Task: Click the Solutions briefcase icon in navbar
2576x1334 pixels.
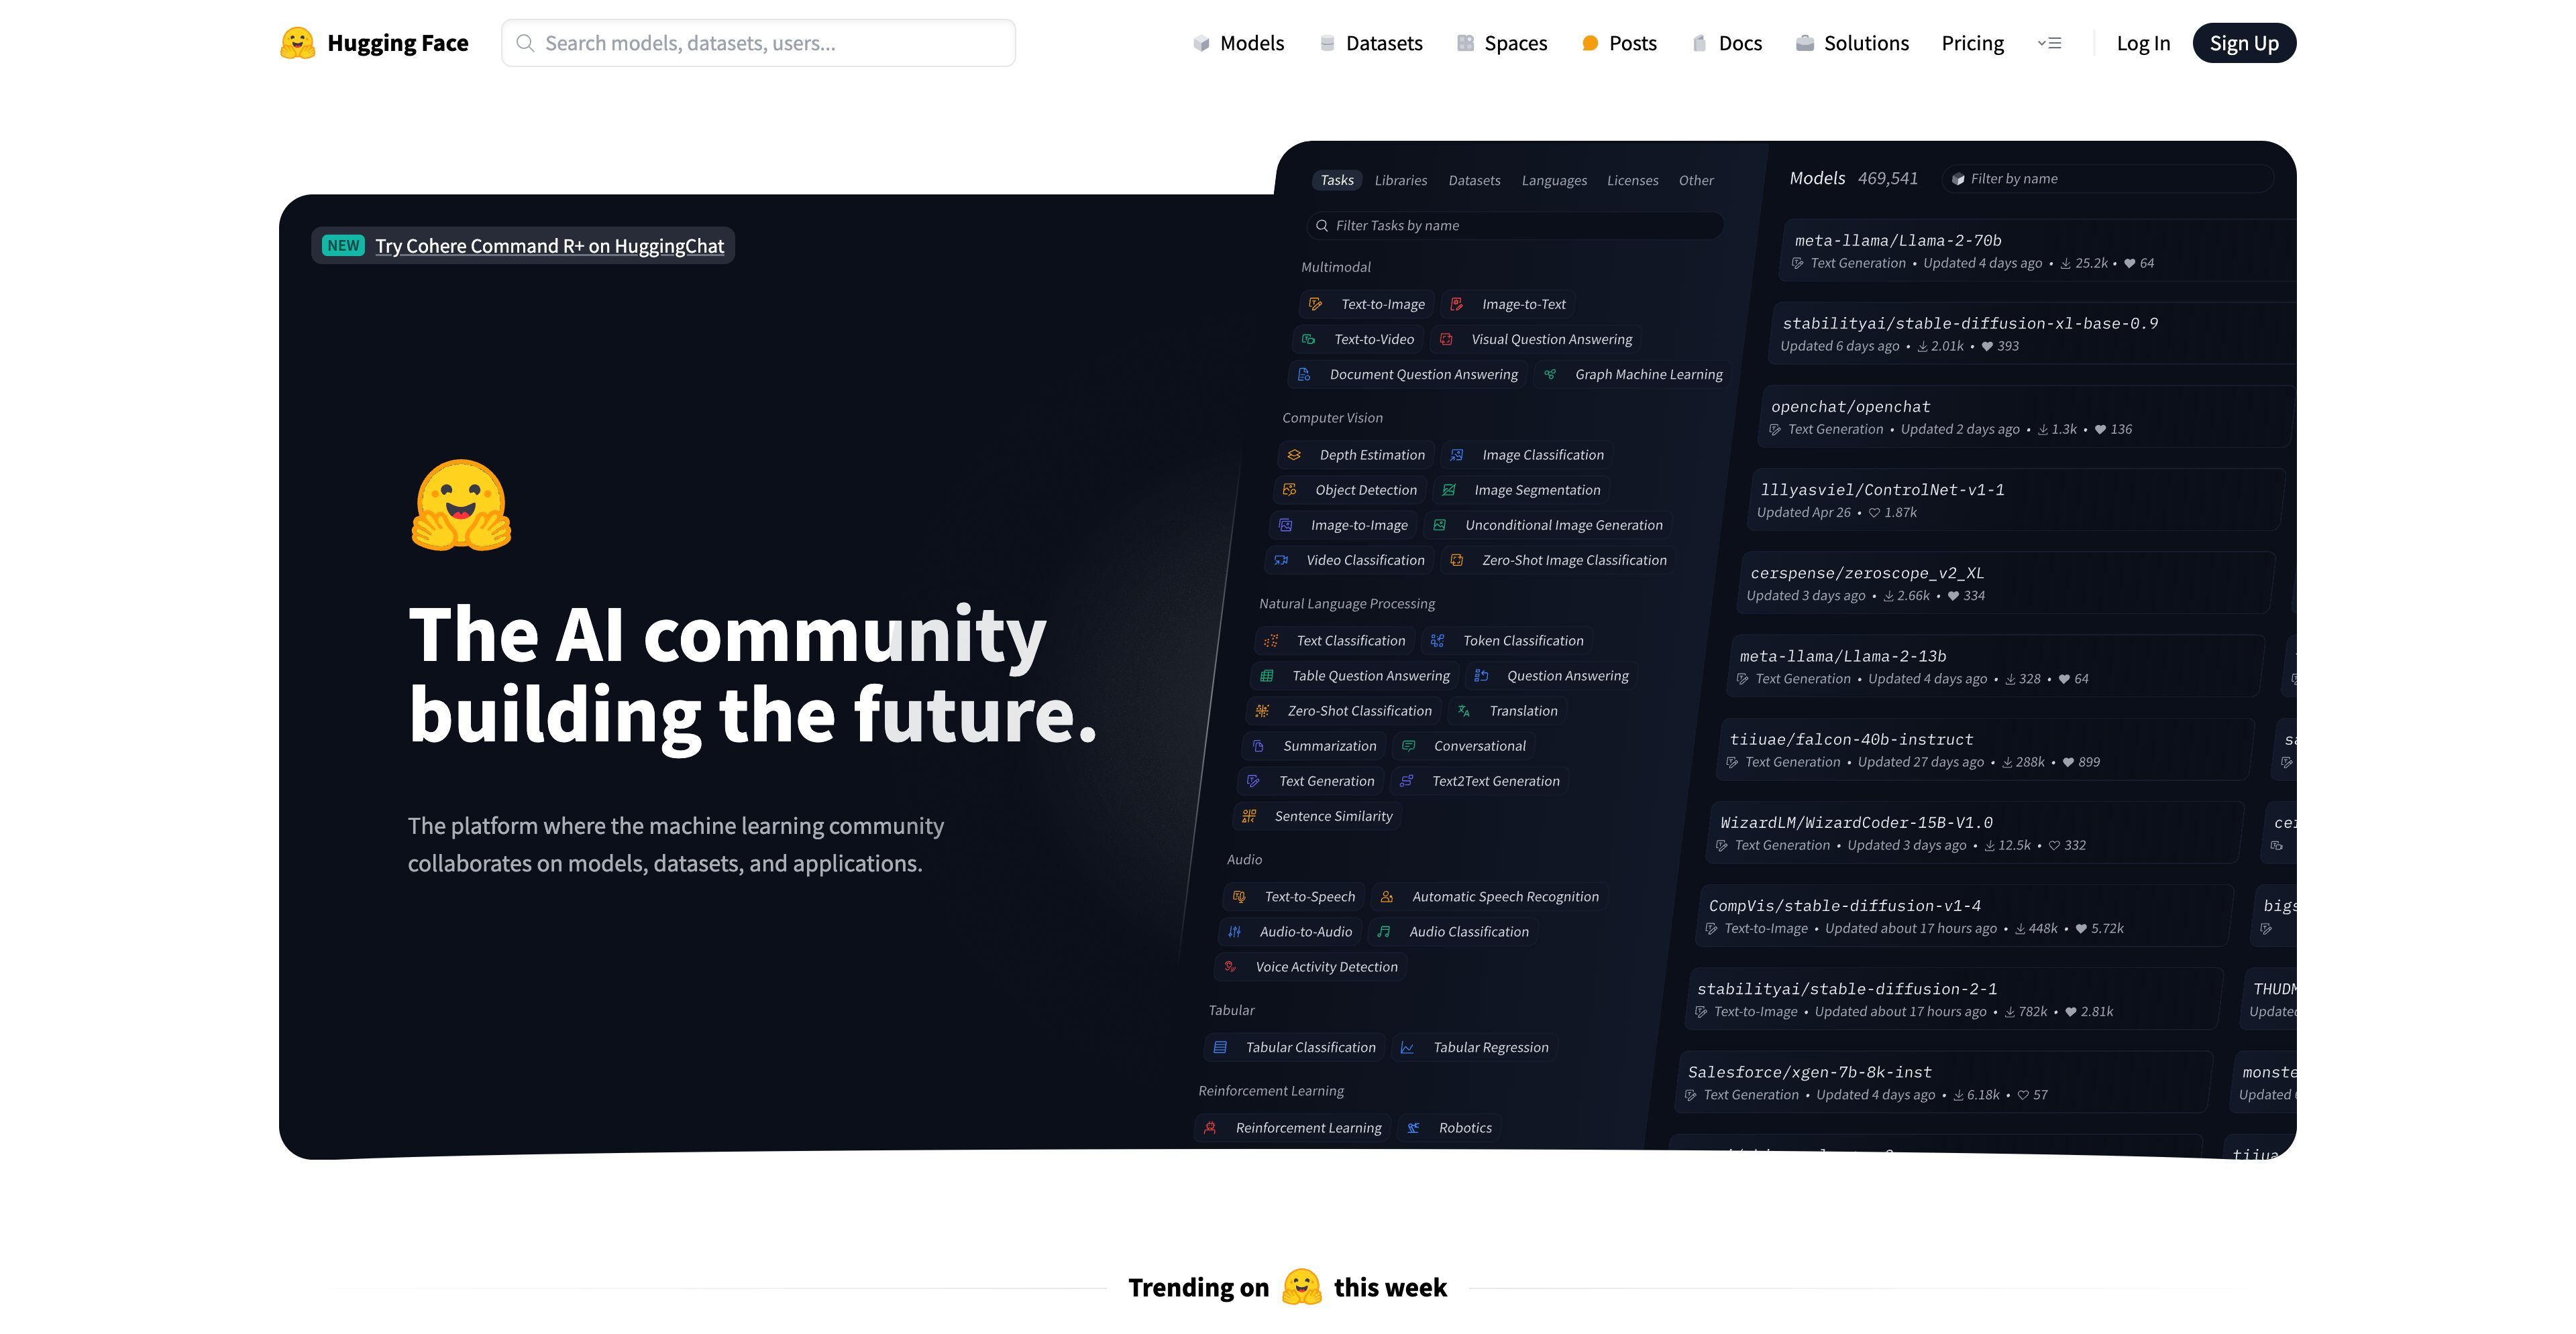Action: click(1804, 43)
